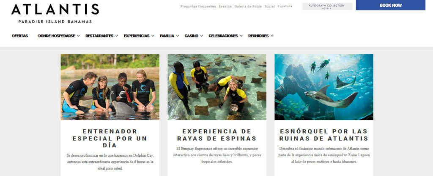Expand the Familia dropdown arrow
Image resolution: width=433 pixels, height=176 pixels.
click(x=178, y=36)
